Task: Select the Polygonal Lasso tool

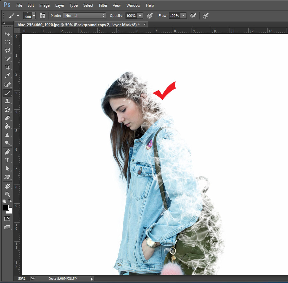Action: point(7,51)
